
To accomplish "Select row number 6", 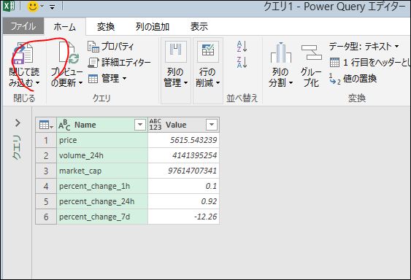I will [46, 217].
